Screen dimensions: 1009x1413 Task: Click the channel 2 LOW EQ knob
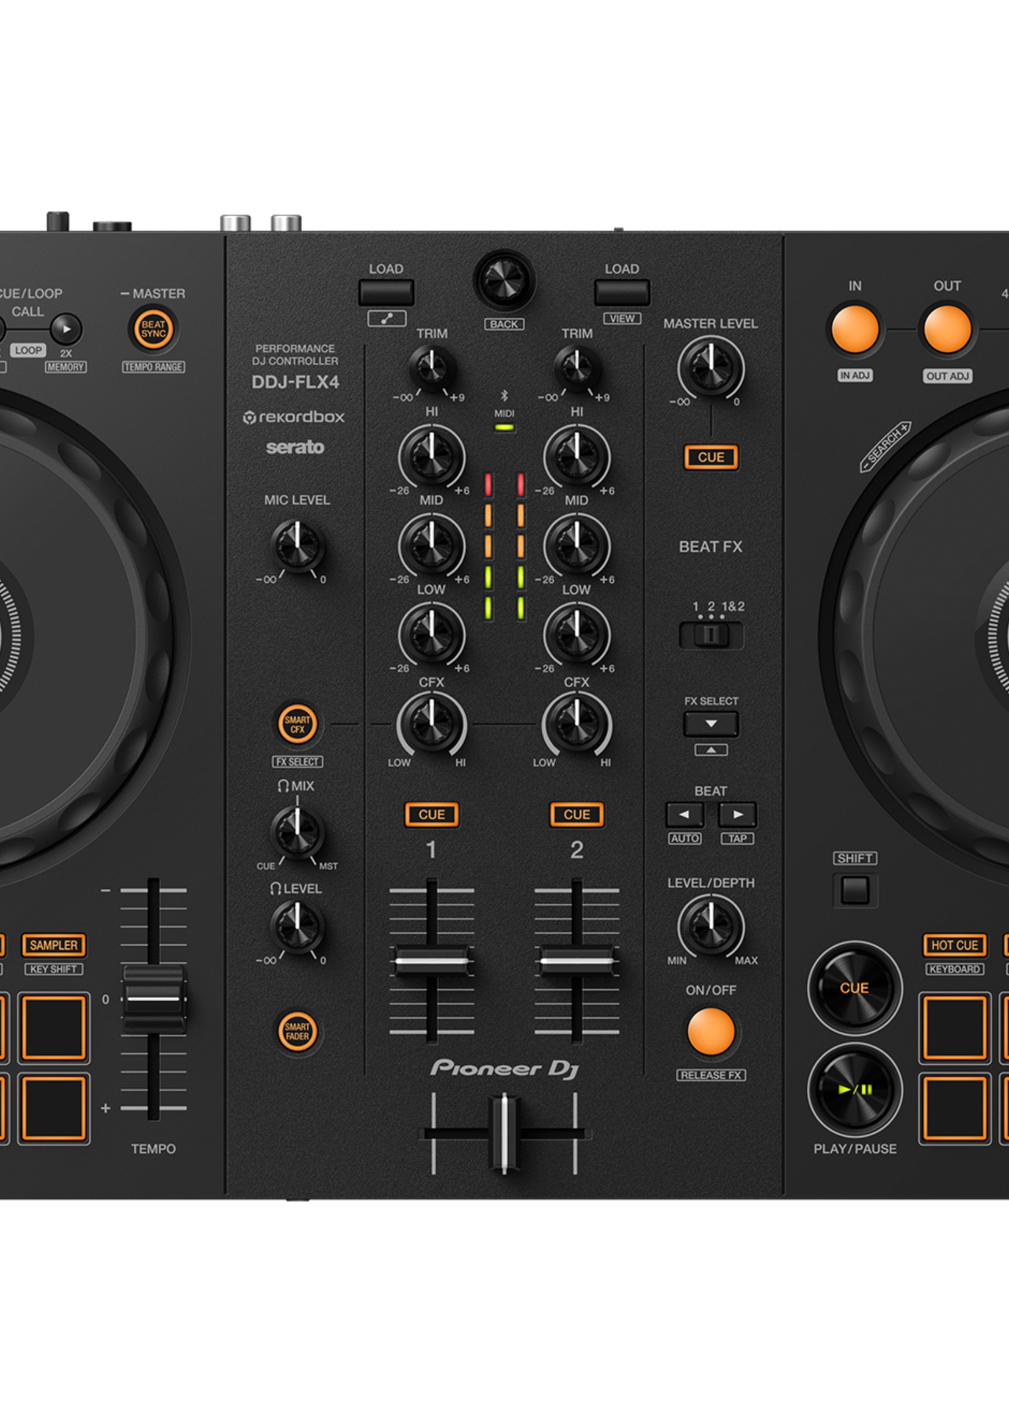577,635
